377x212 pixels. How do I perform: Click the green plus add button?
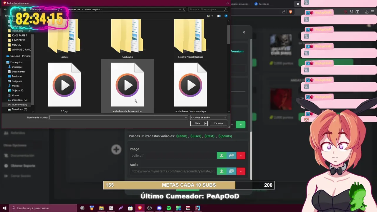coord(240,125)
